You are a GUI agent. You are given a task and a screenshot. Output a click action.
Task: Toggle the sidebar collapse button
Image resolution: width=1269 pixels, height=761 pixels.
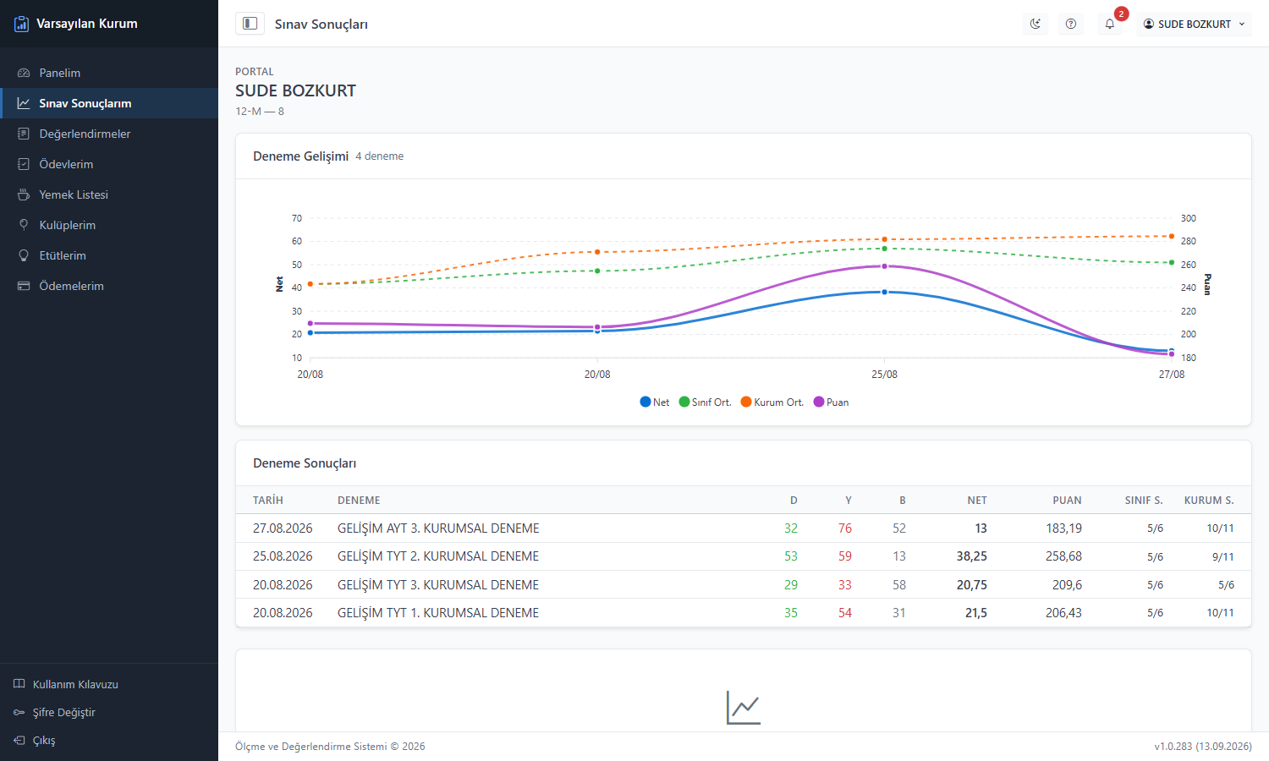coord(250,24)
